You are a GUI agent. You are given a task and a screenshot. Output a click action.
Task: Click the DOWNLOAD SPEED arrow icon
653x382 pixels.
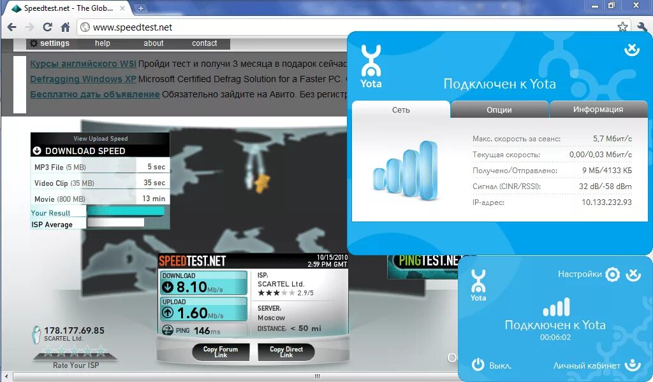pos(36,150)
